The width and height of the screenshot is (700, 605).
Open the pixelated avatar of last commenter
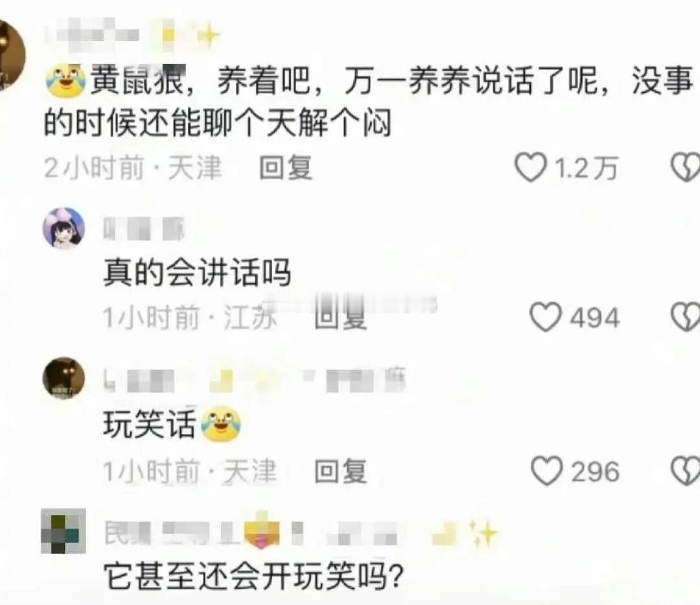tap(64, 530)
